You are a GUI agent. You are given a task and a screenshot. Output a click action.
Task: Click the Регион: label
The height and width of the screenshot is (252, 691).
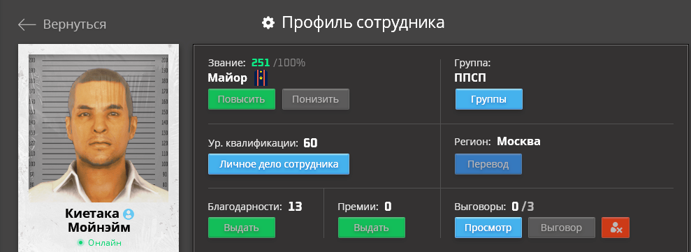coord(472,142)
